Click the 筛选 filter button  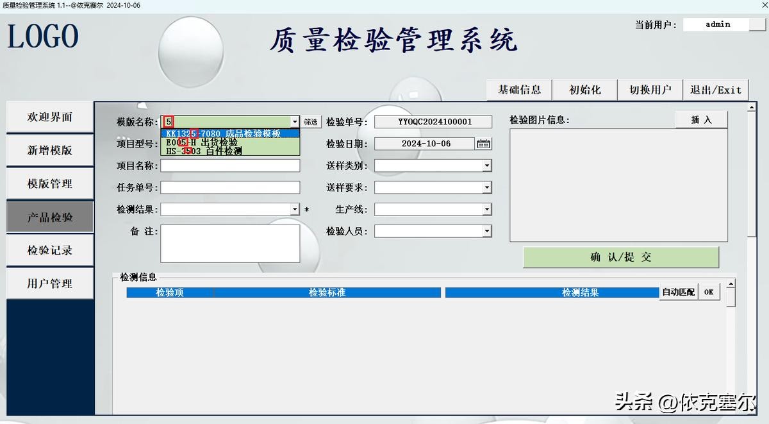pyautogui.click(x=311, y=122)
